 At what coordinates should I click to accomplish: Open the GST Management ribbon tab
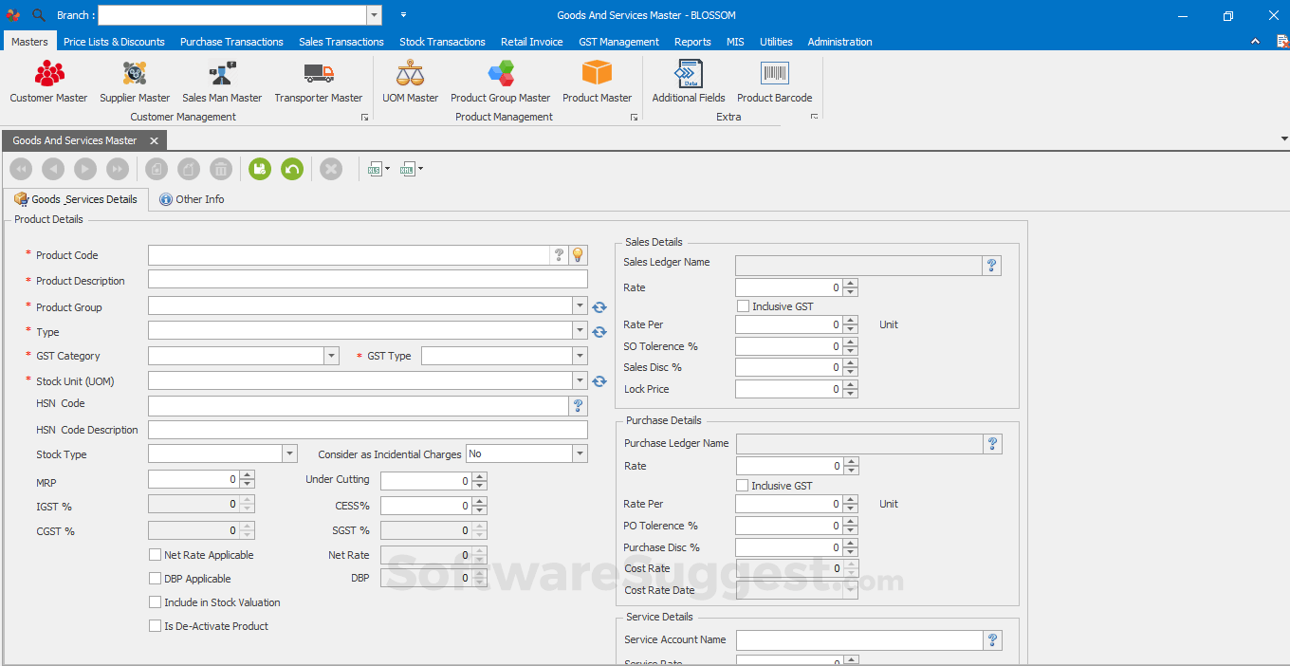point(618,42)
